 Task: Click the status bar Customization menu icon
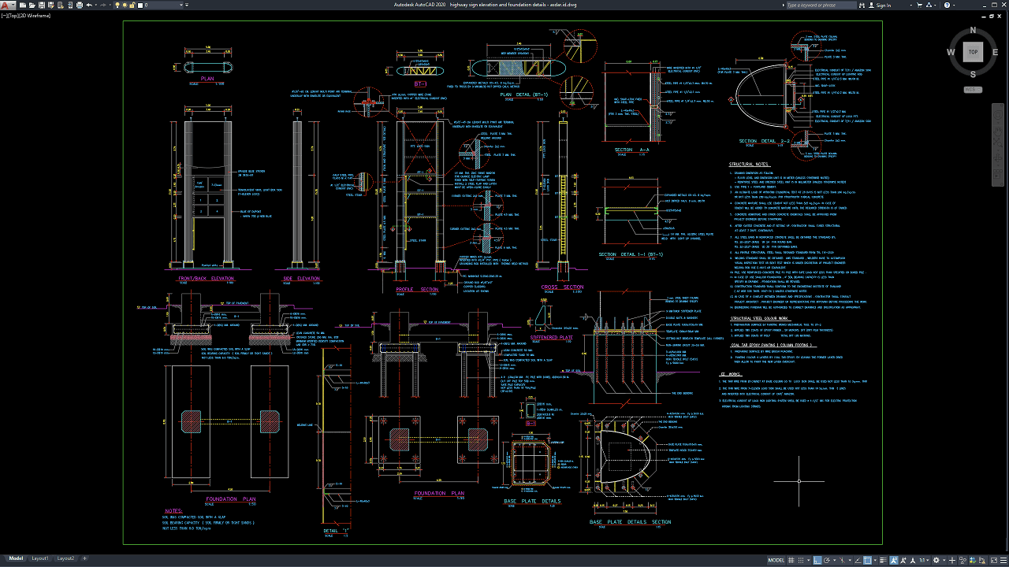1003,561
